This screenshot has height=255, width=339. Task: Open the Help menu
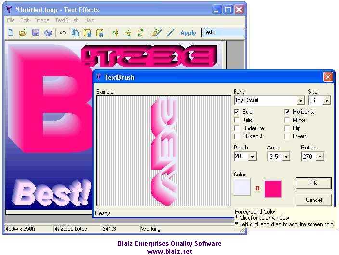click(89, 20)
